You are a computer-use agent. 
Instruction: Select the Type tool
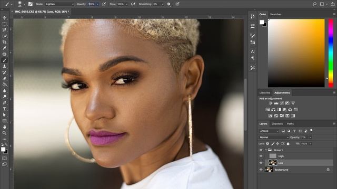click(4, 109)
